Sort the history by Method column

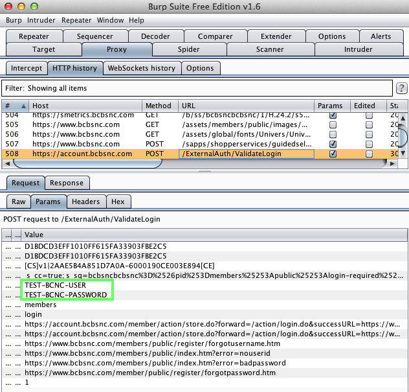[x=159, y=106]
